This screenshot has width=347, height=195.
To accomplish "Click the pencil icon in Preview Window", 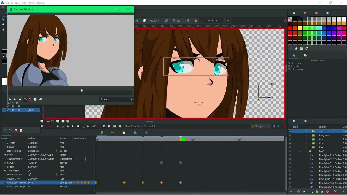I will point(45,99).
